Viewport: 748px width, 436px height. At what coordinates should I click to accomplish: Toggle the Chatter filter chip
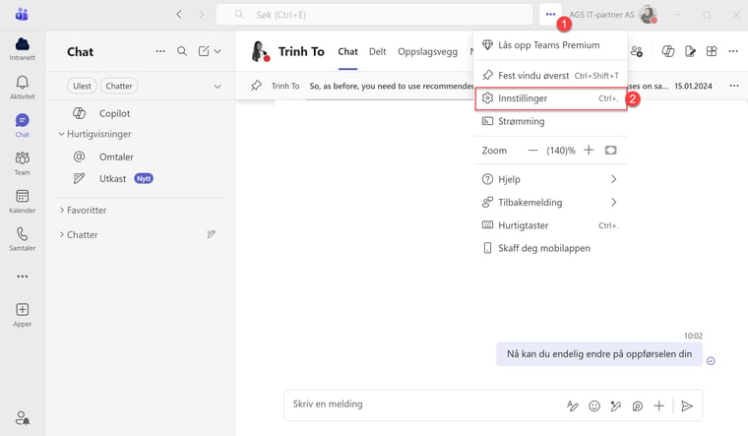tap(119, 86)
